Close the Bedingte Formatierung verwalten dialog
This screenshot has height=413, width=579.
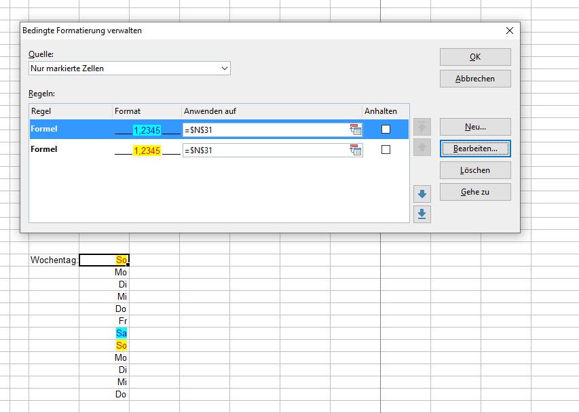[510, 31]
